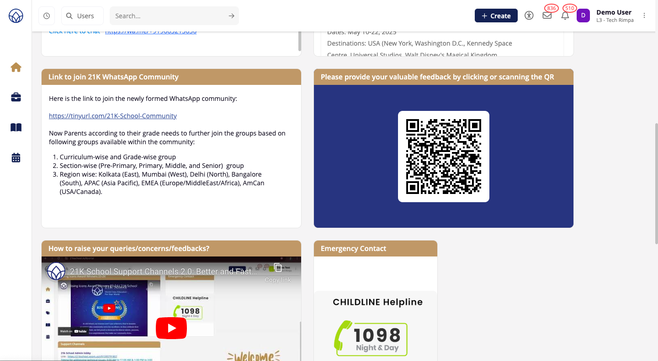The height and width of the screenshot is (361, 658).
Task: Open the book icon in the sidebar
Action: click(x=16, y=128)
